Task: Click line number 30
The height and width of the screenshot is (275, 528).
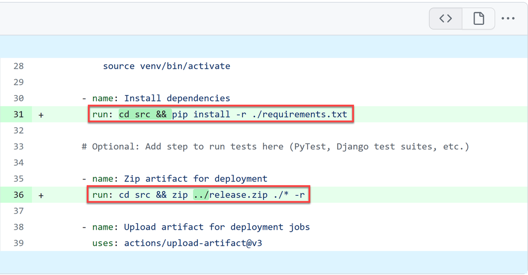Action: [18, 99]
